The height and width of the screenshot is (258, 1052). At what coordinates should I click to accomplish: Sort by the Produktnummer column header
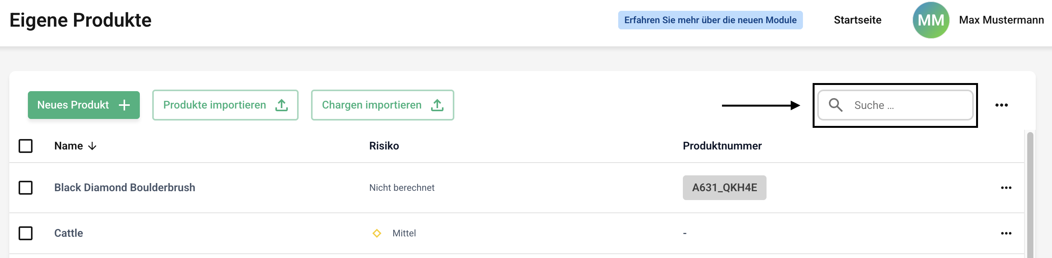[722, 146]
